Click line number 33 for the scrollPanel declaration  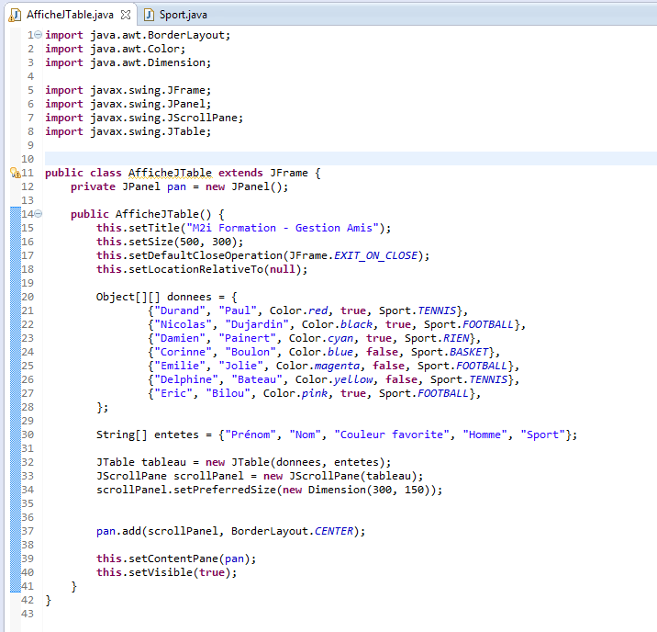coord(27,476)
